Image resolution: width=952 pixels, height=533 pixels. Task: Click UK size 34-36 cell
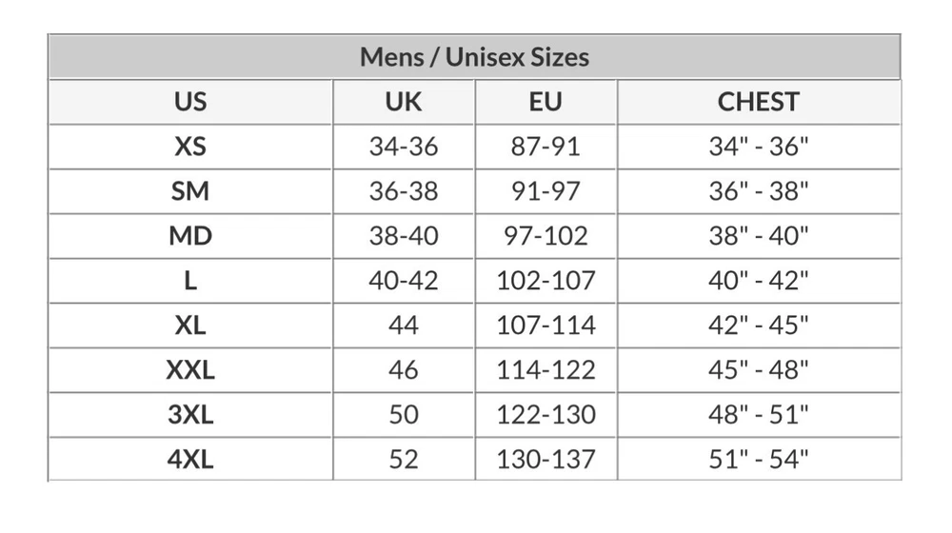click(x=404, y=147)
